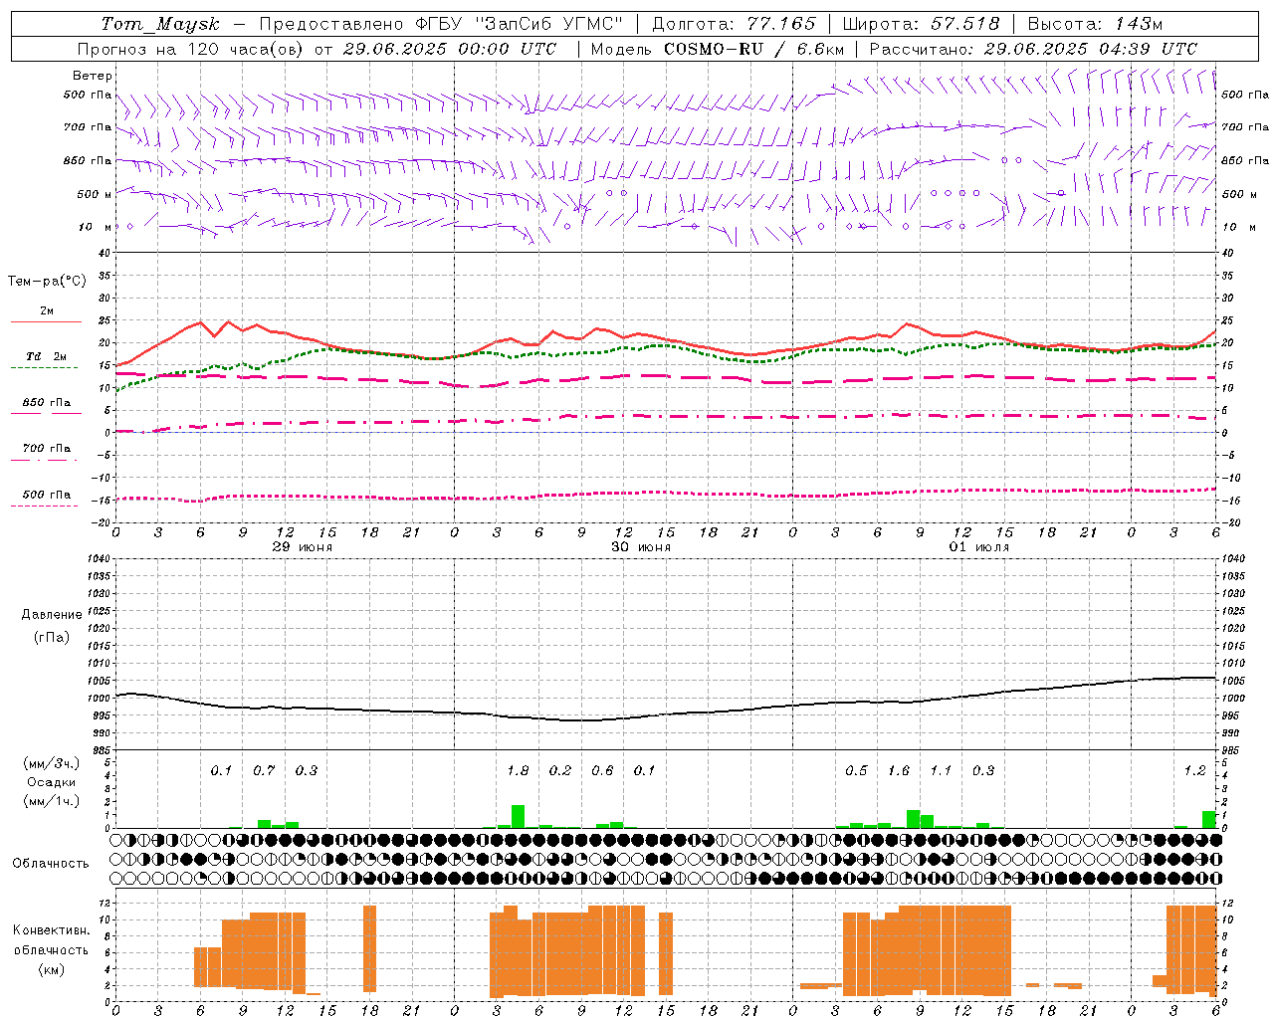Click the Ветер panel label
The height and width of the screenshot is (1019, 1274).
click(x=93, y=76)
